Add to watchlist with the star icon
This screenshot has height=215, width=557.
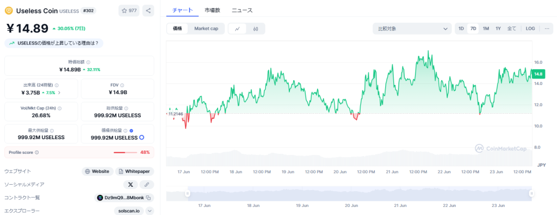(x=129, y=11)
